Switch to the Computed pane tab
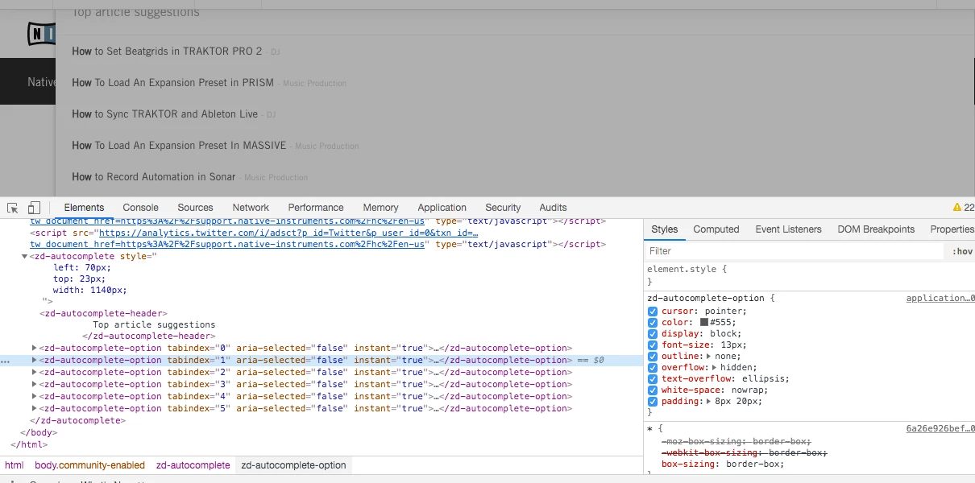This screenshot has width=975, height=483. pos(716,229)
